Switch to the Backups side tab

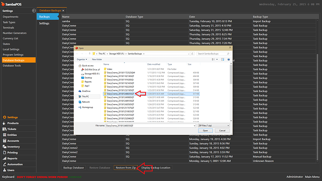(x=48, y=17)
